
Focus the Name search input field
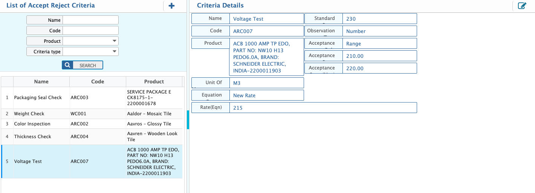(x=90, y=20)
